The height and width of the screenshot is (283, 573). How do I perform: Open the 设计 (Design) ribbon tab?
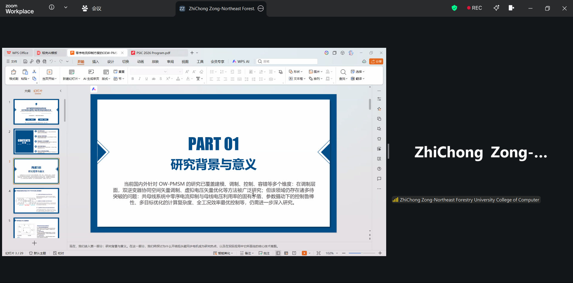pos(111,62)
